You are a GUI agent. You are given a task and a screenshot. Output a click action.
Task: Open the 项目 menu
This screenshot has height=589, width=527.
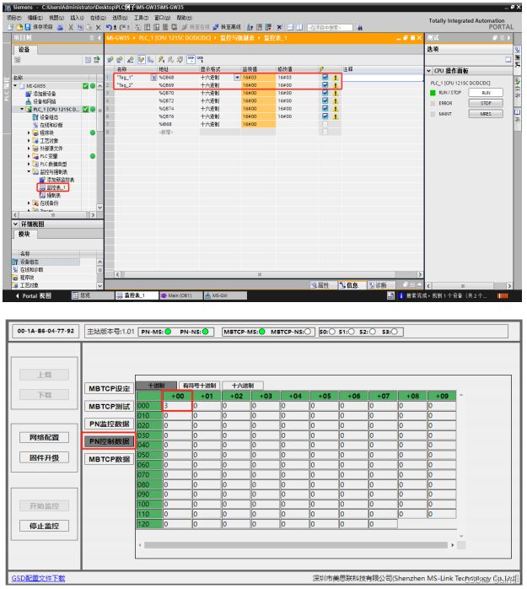click(13, 18)
